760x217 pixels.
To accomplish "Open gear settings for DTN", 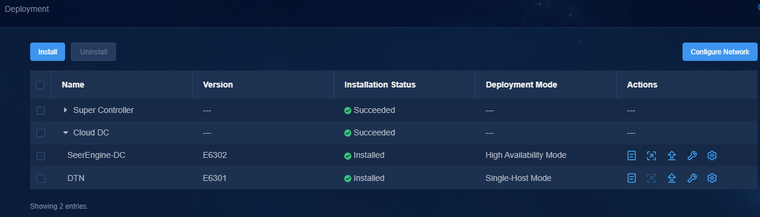I will 712,178.
